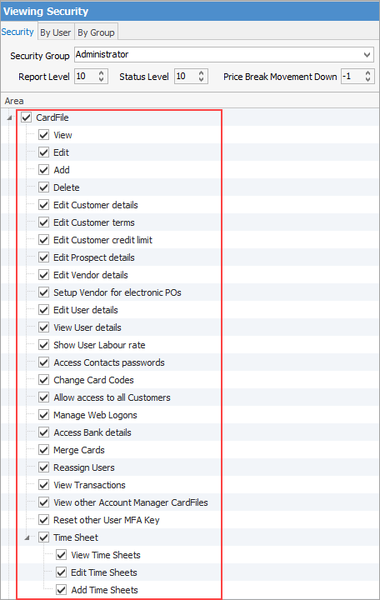Screen dimensions: 380x600
Task: Select the 'View Time Sheets' label
Action: pos(106,555)
